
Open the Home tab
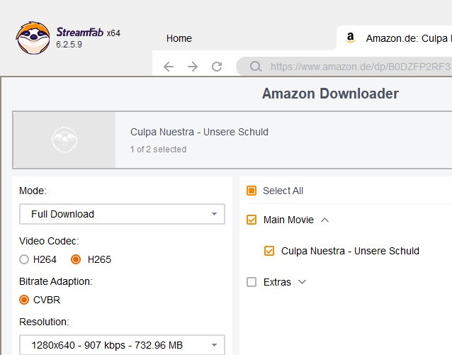pos(179,38)
